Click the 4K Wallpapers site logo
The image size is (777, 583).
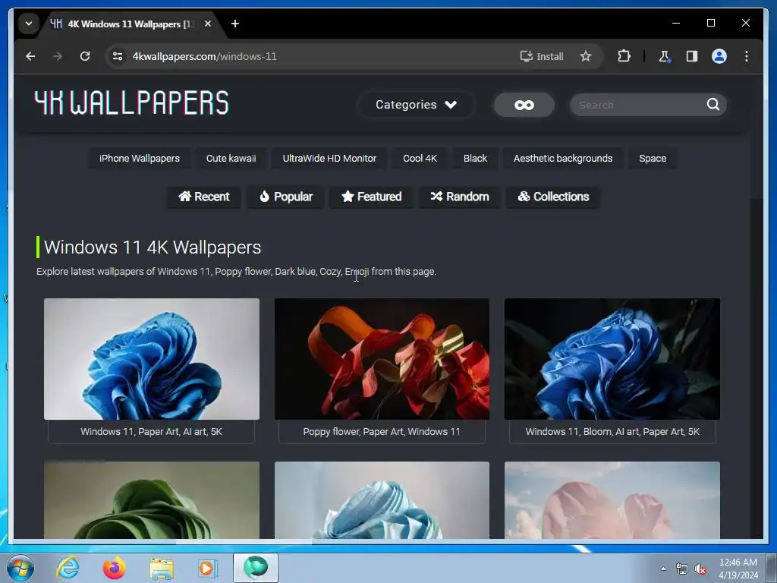click(131, 102)
